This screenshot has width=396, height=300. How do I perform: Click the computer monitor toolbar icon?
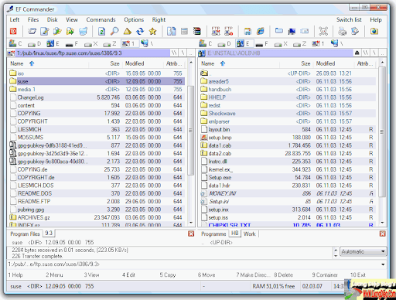point(292,31)
